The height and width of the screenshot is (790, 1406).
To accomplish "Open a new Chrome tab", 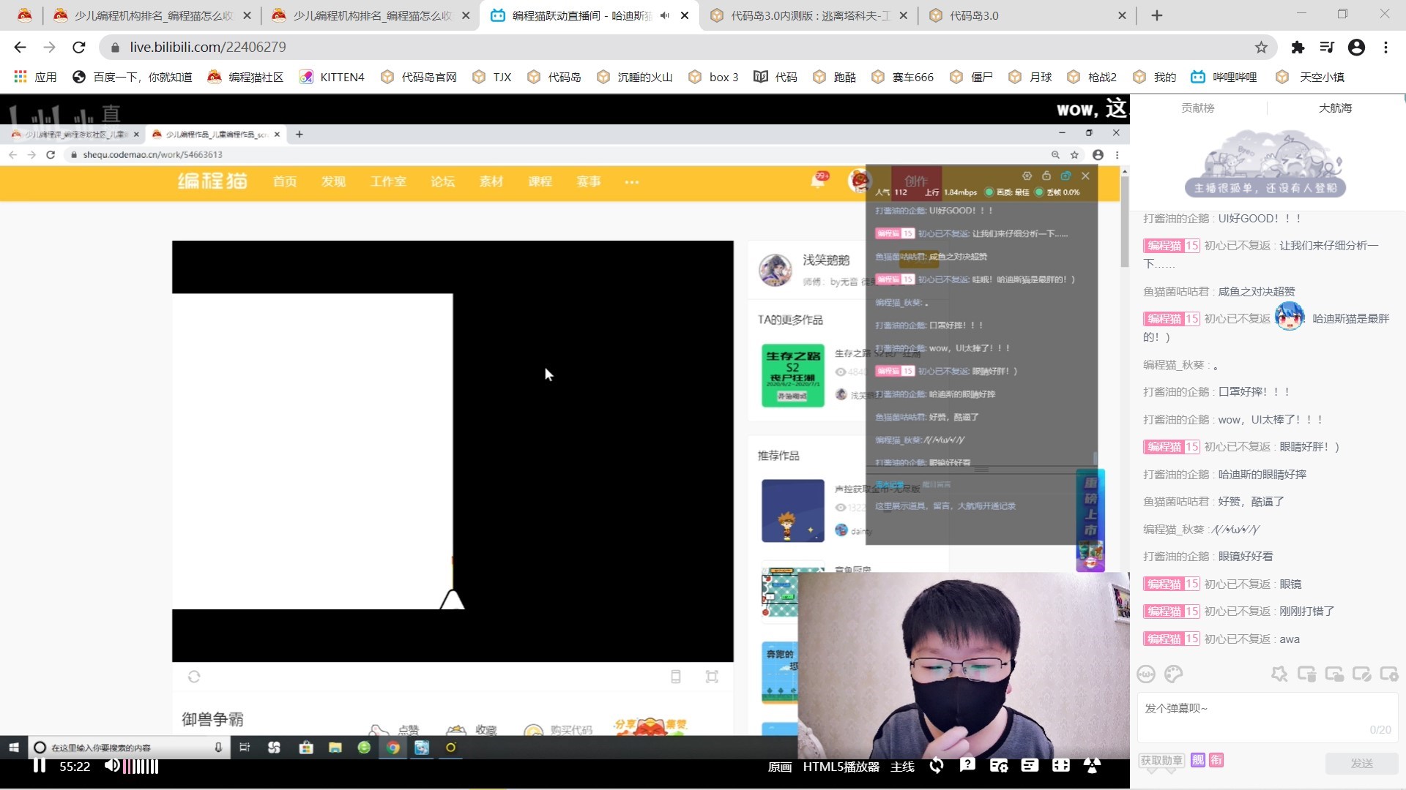I will coord(1157,15).
